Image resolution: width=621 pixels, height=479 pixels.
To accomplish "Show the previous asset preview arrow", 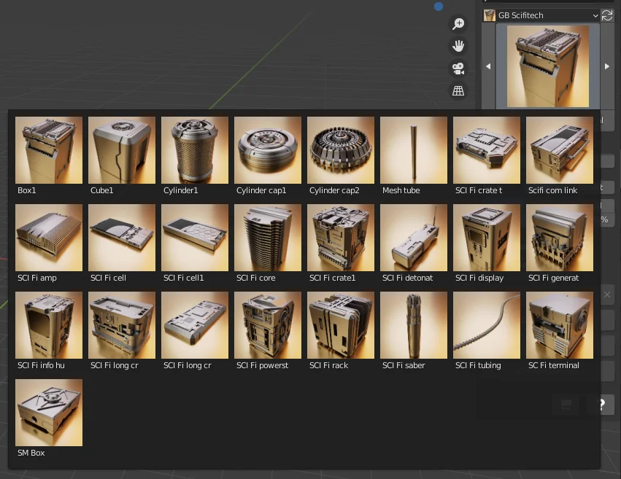I will (488, 66).
